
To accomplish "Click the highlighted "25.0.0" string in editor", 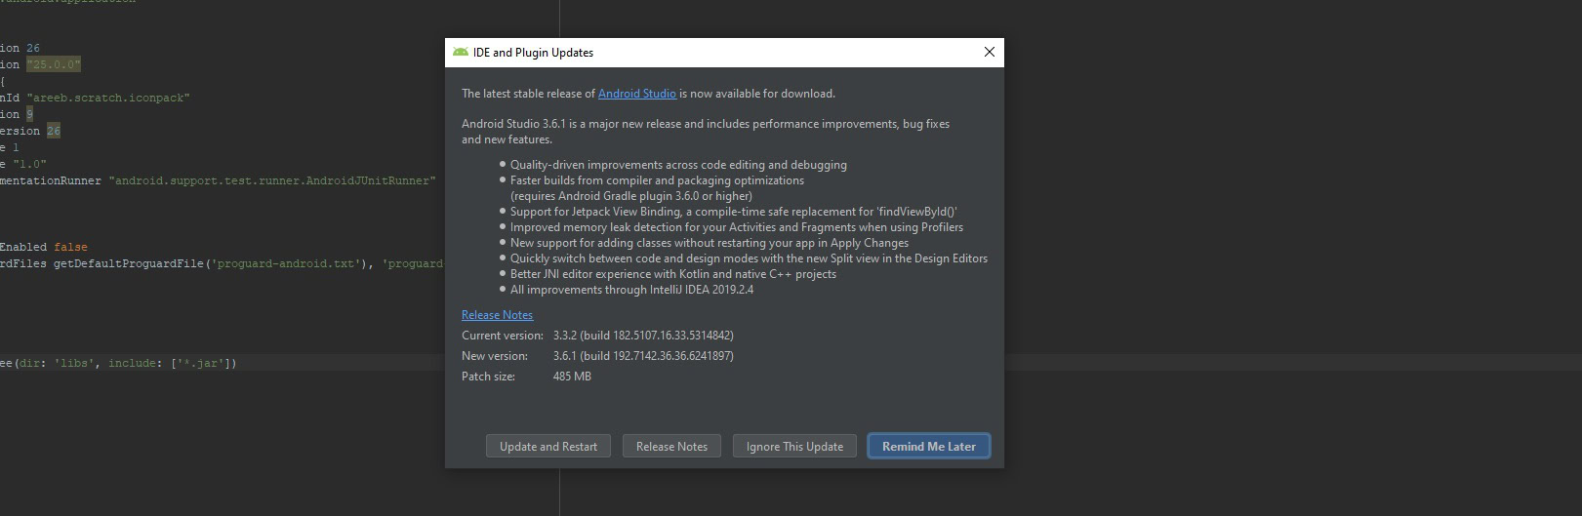I will (54, 64).
